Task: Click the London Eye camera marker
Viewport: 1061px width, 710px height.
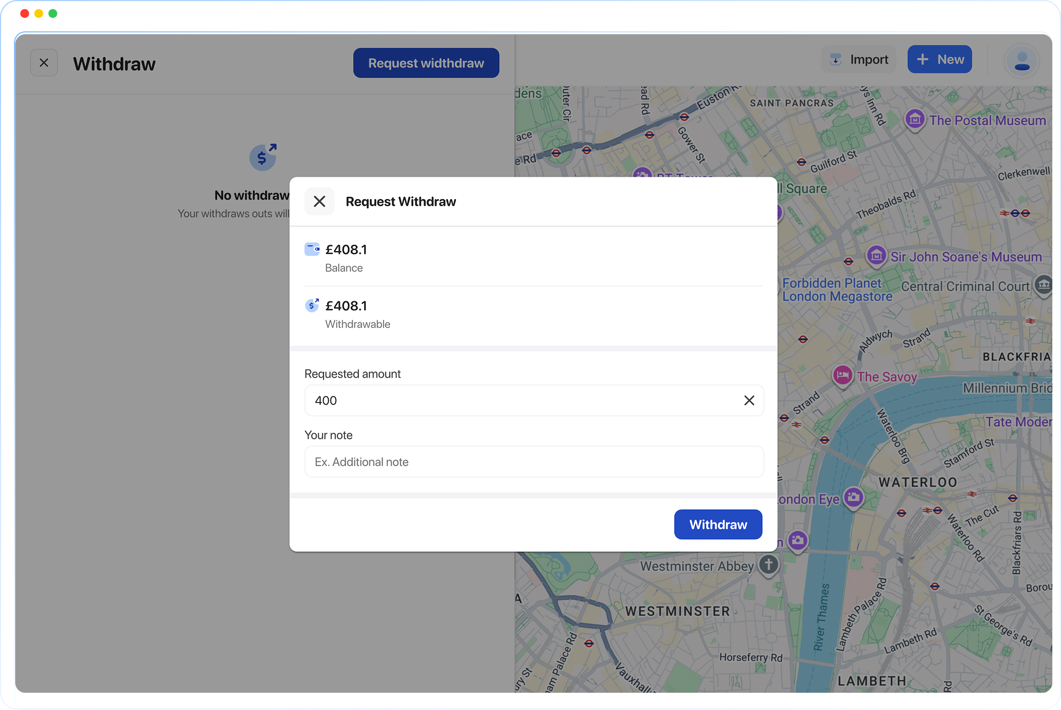Action: [854, 498]
